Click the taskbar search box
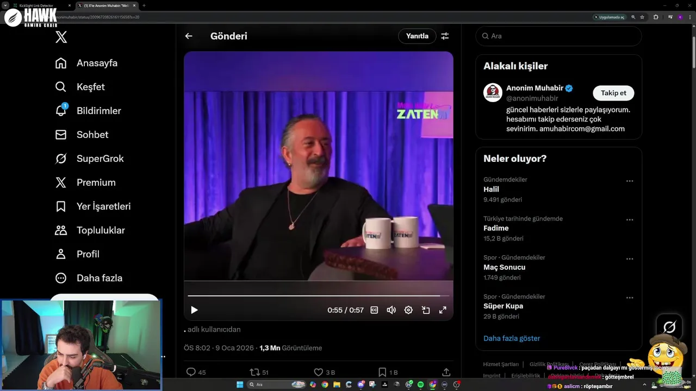 tap(277, 384)
